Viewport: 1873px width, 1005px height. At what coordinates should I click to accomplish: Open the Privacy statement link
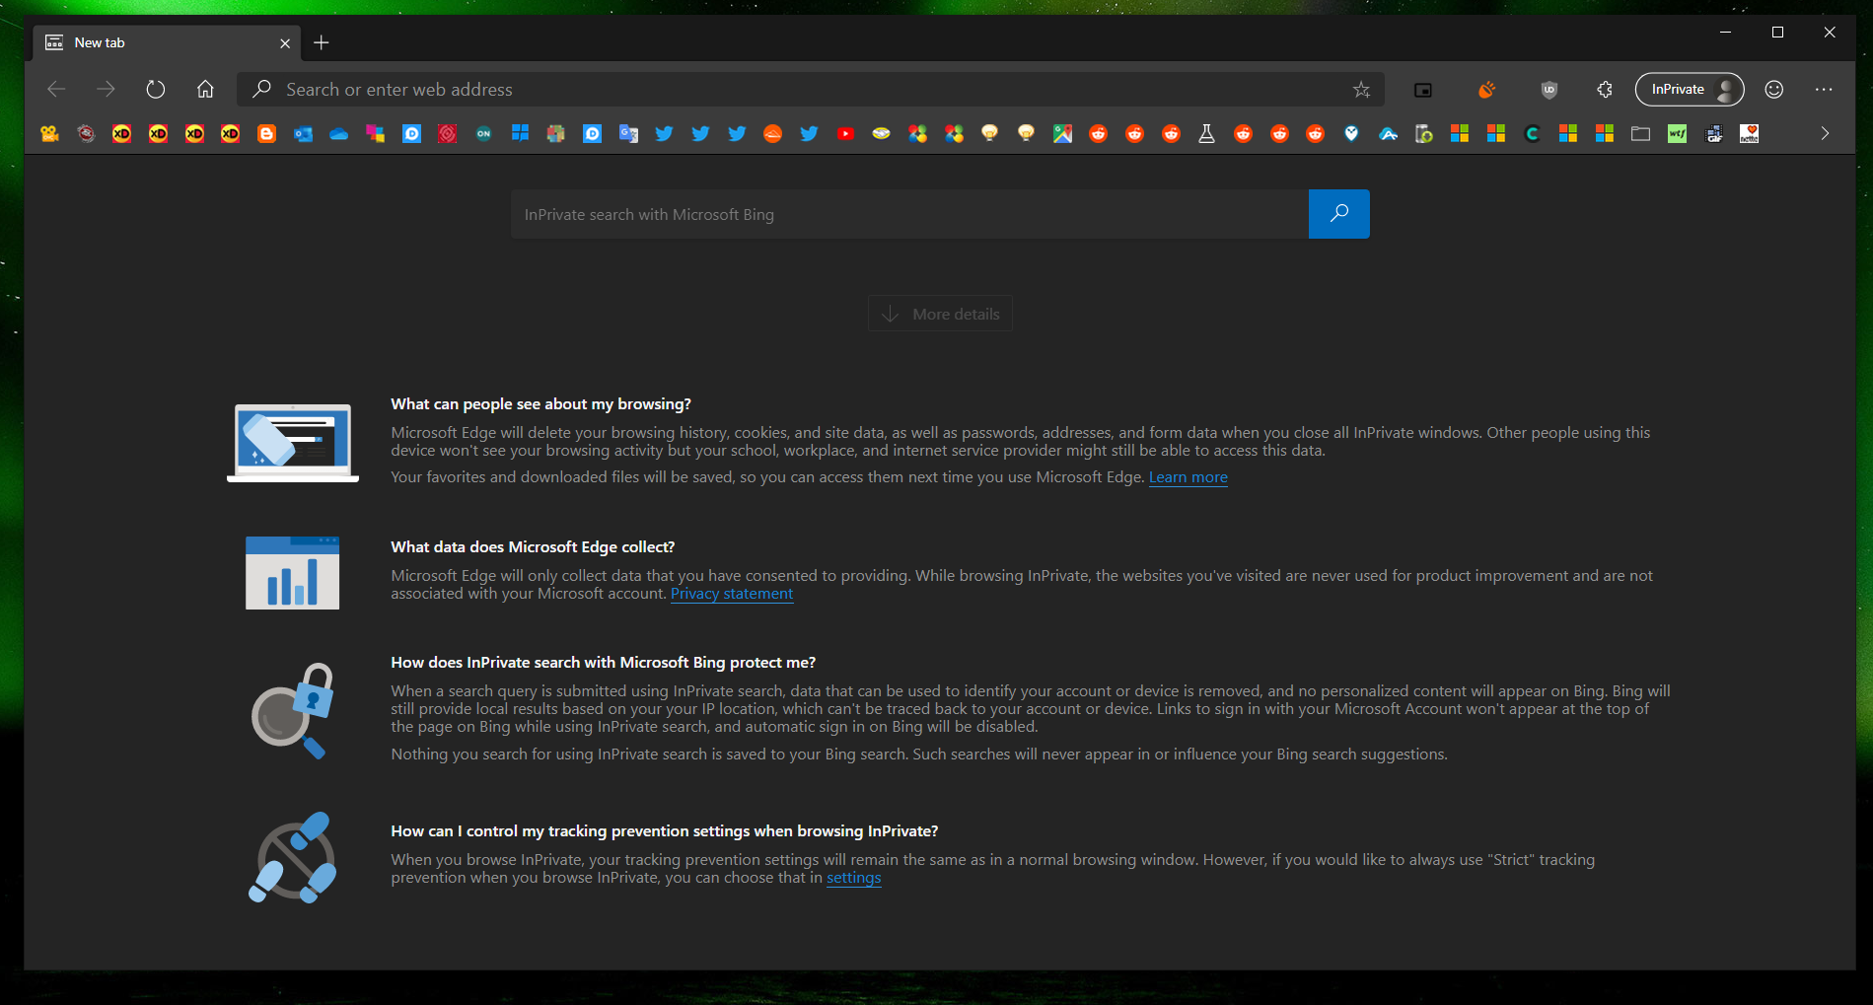[732, 594]
